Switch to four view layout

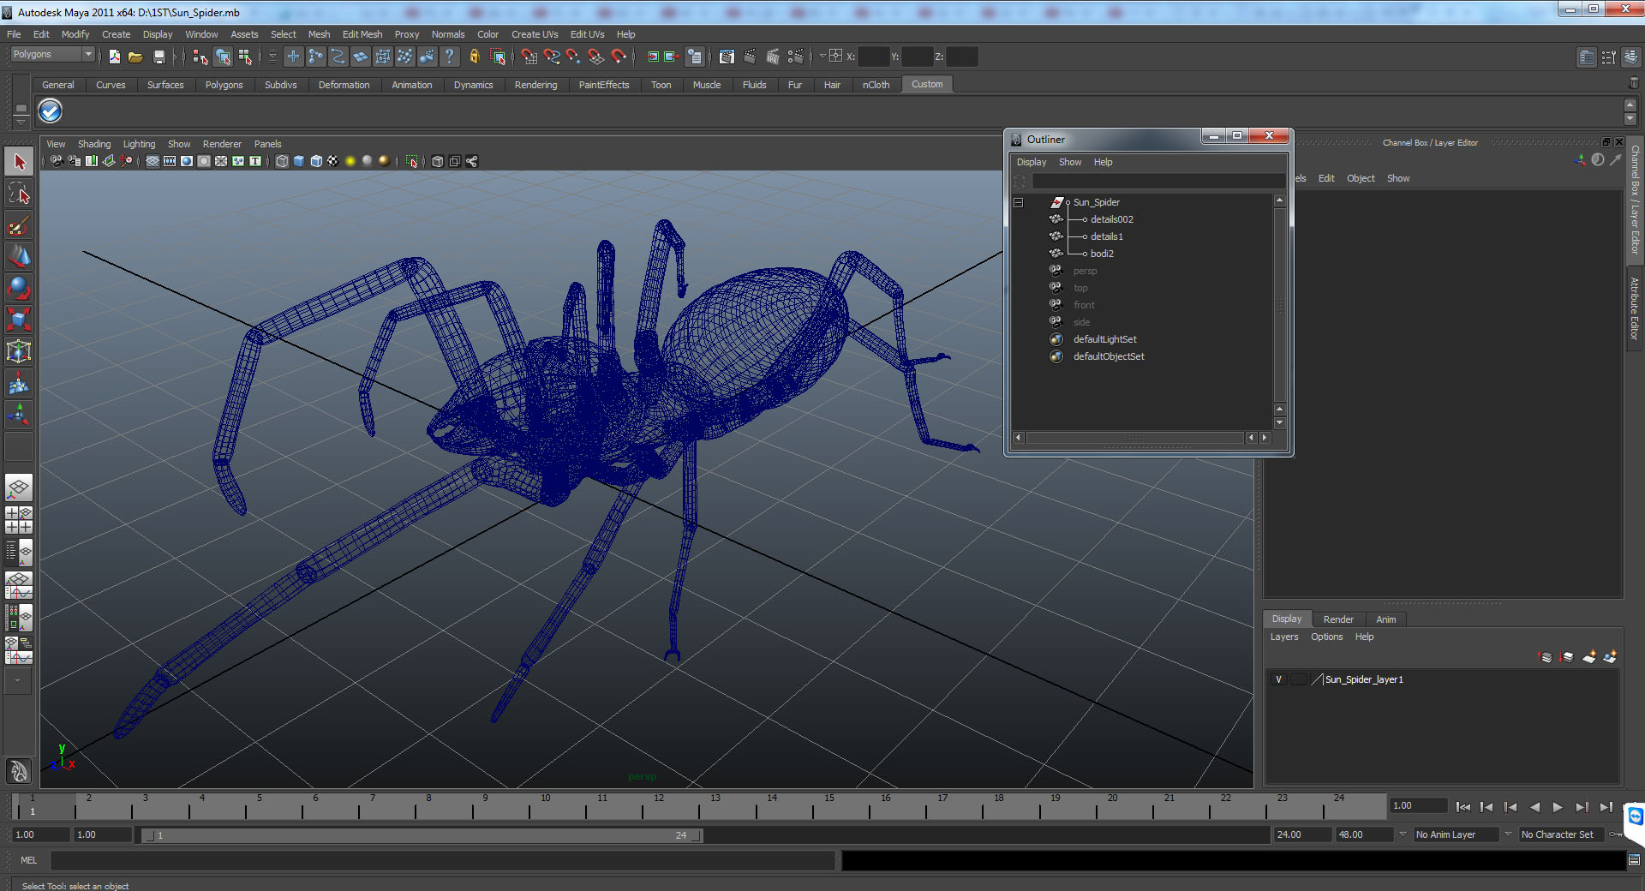click(x=19, y=519)
